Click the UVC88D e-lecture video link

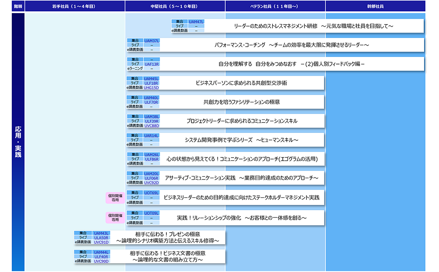(151, 125)
